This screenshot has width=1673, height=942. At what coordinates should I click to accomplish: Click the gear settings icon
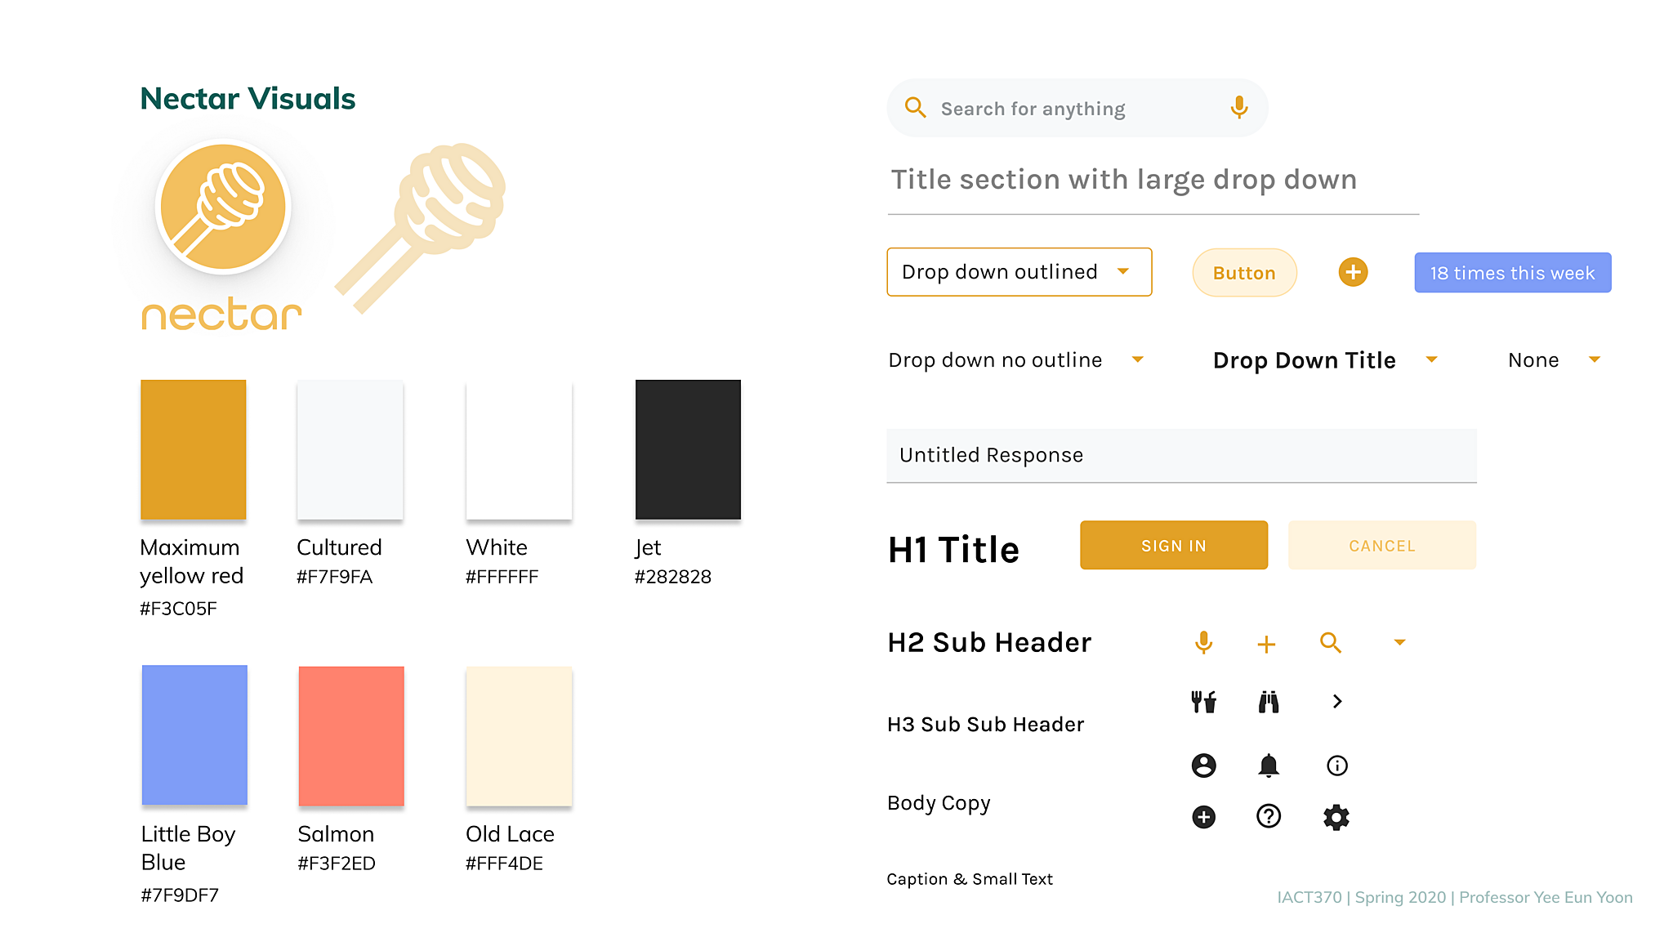1336,817
